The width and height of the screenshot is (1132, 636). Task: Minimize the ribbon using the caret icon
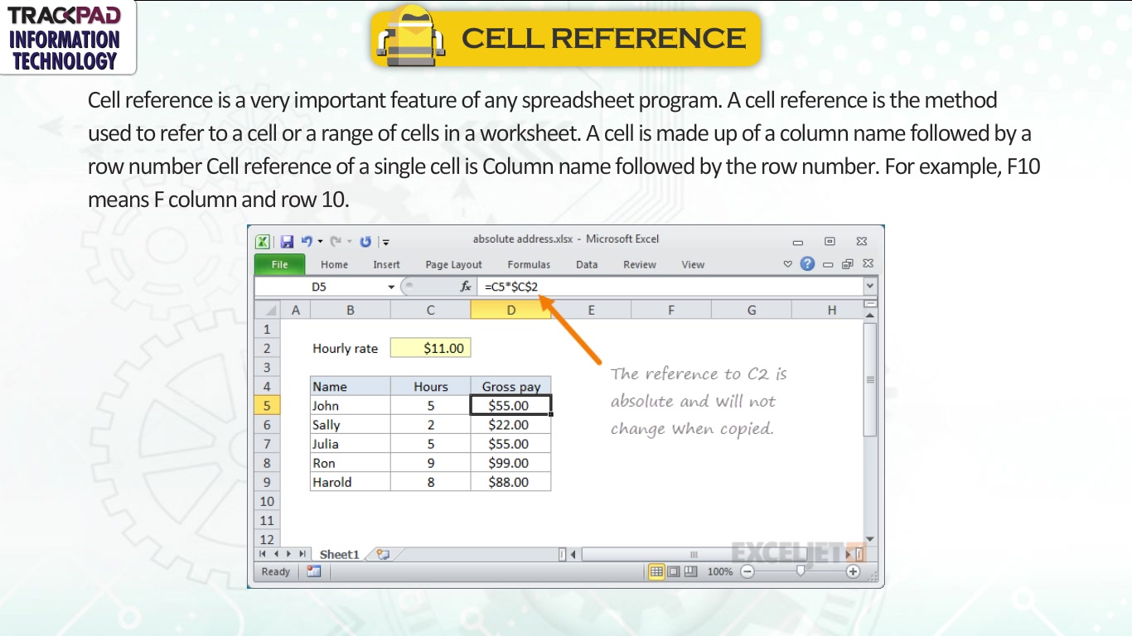pyautogui.click(x=788, y=264)
